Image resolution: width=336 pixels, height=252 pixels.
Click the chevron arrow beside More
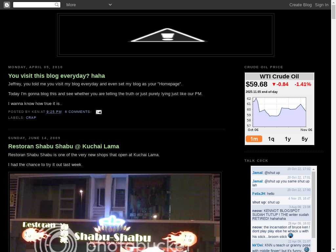[x=110, y=5]
